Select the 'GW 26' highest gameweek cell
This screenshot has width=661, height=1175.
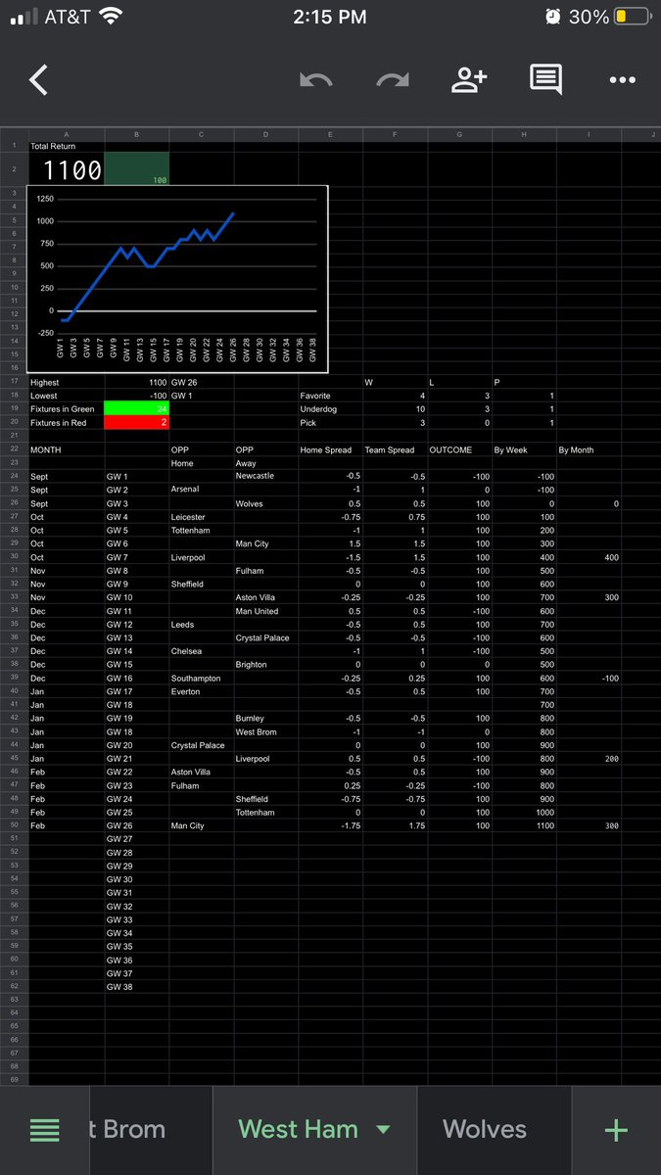point(201,382)
